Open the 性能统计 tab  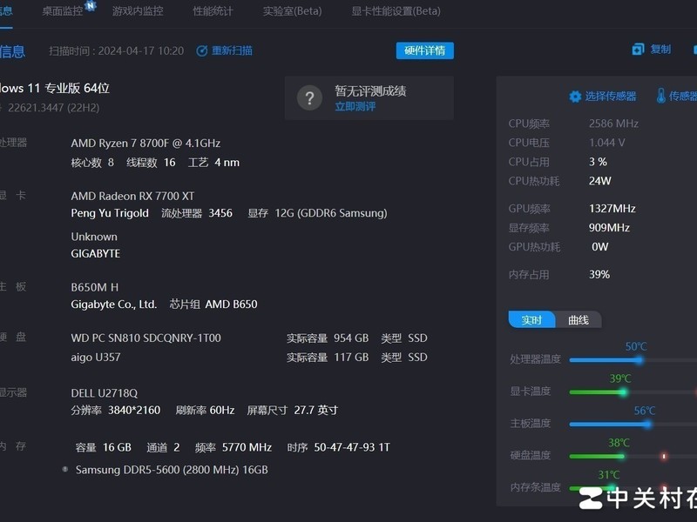coord(213,11)
